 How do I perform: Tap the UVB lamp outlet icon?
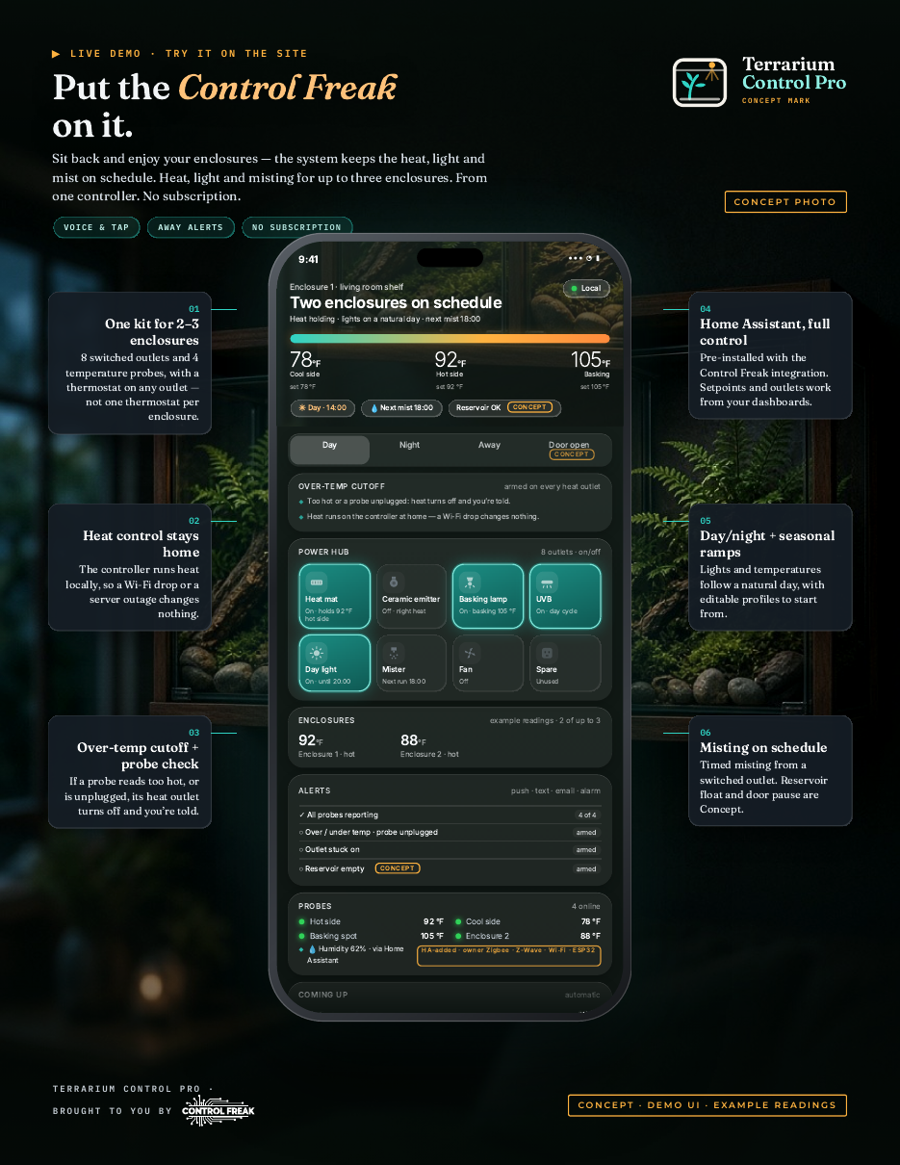[x=546, y=582]
